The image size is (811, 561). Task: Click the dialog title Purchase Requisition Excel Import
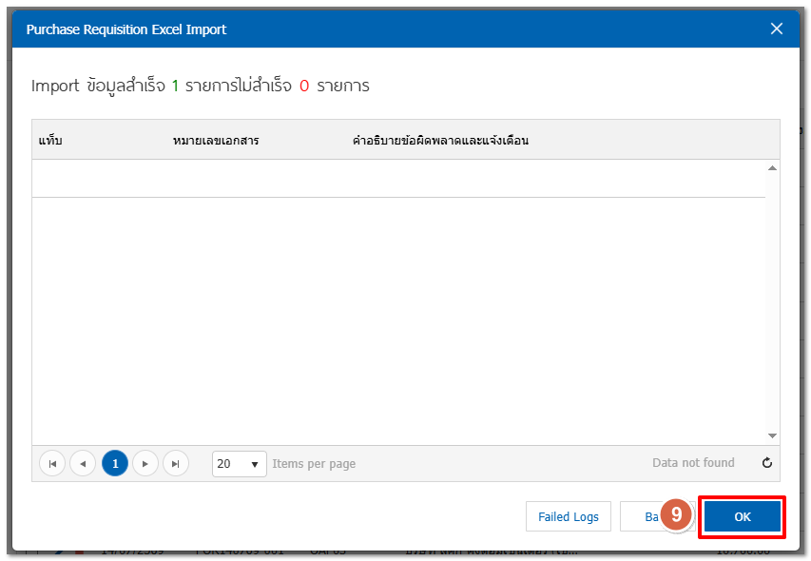(x=126, y=29)
